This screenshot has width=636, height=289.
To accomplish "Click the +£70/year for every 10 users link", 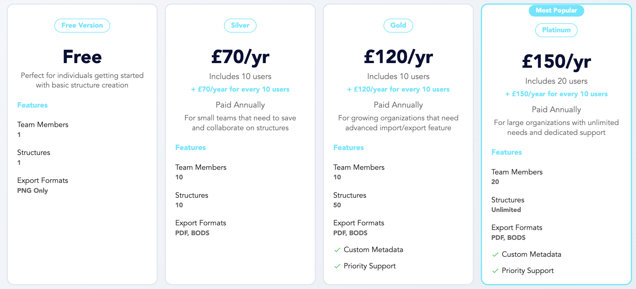I will pyautogui.click(x=240, y=90).
